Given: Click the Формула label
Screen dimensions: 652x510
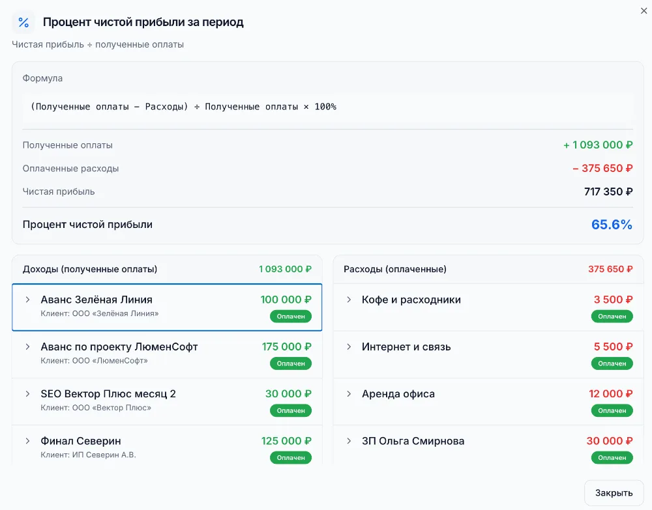Looking at the screenshot, I should (42, 78).
